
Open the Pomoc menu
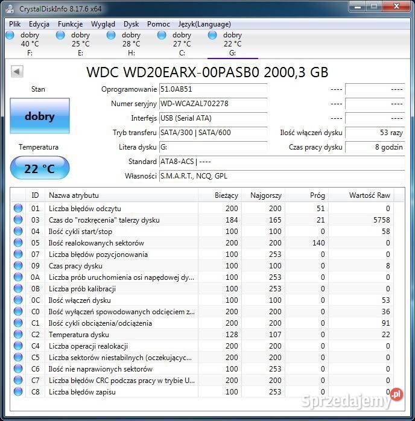159,24
